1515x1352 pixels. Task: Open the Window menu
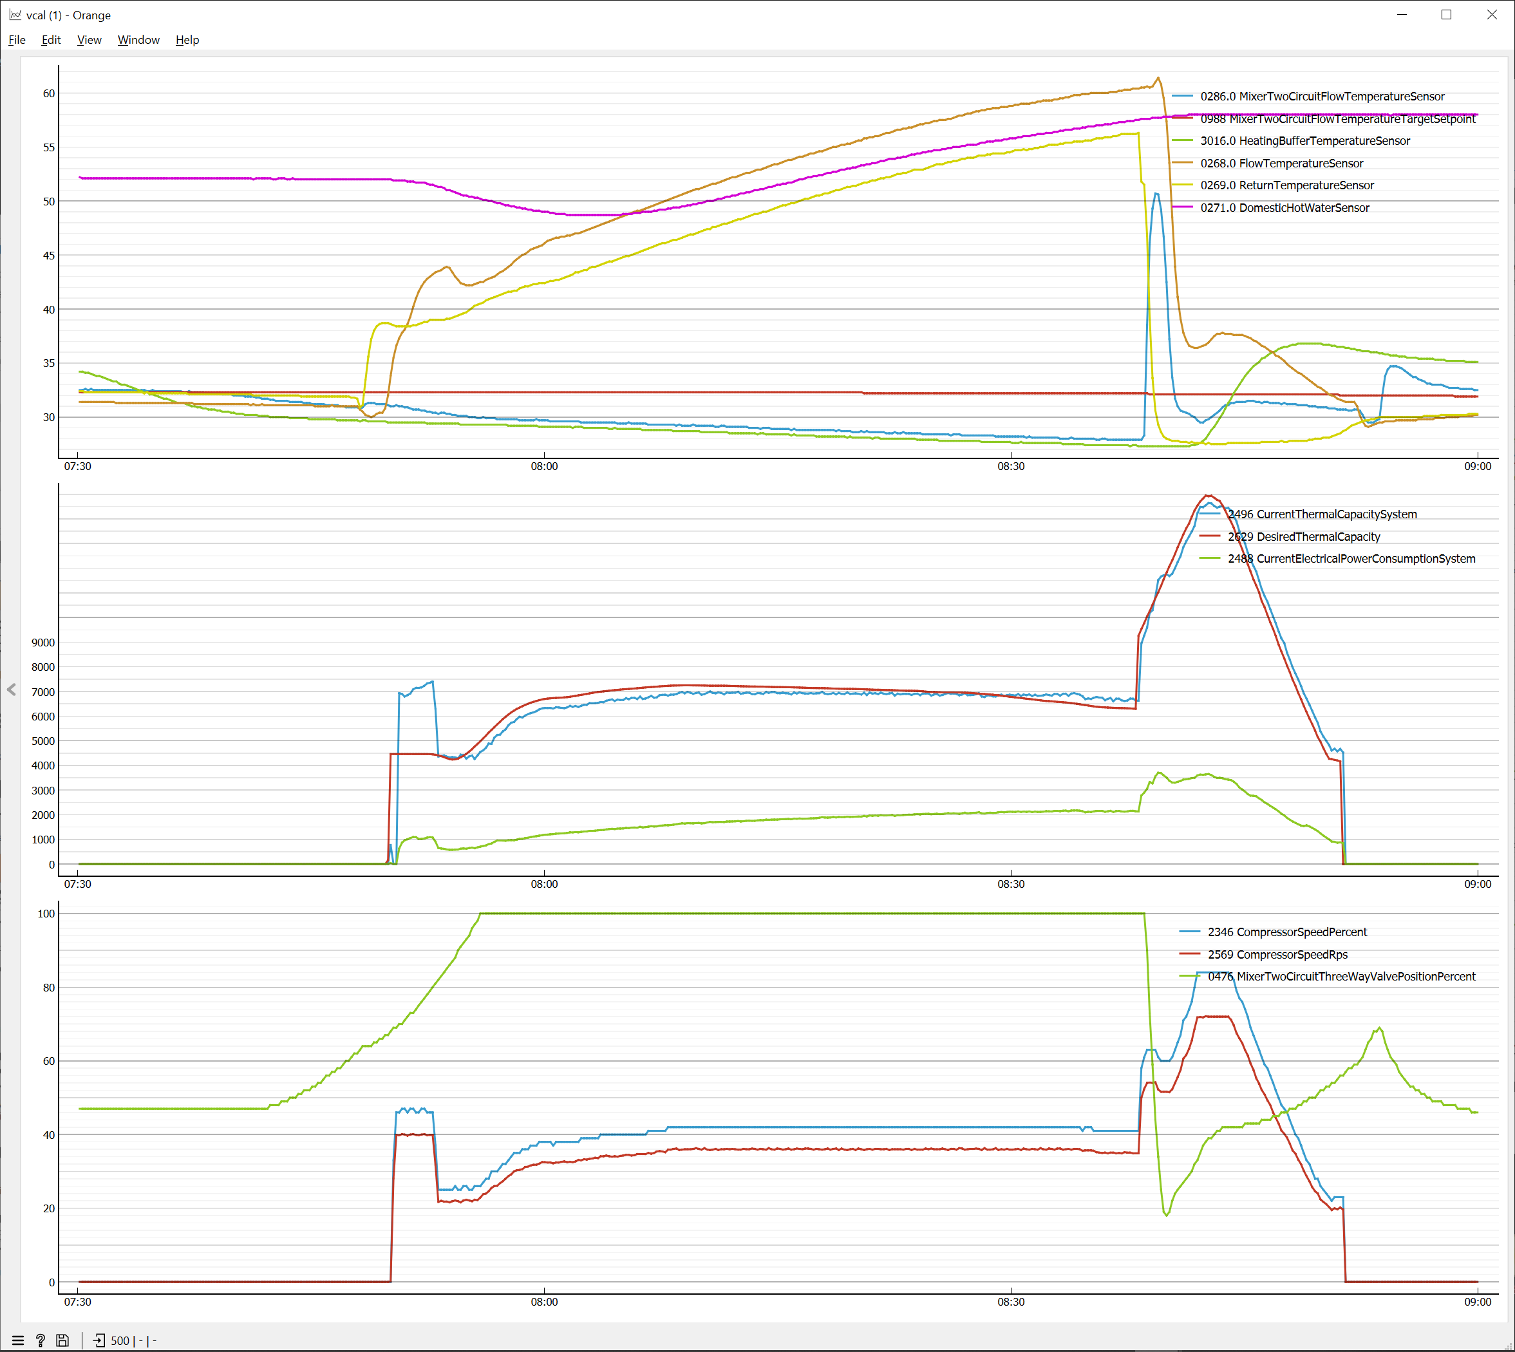point(138,40)
